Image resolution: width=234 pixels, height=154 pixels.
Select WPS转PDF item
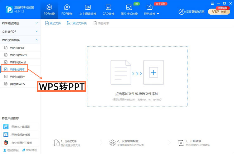point(20,48)
